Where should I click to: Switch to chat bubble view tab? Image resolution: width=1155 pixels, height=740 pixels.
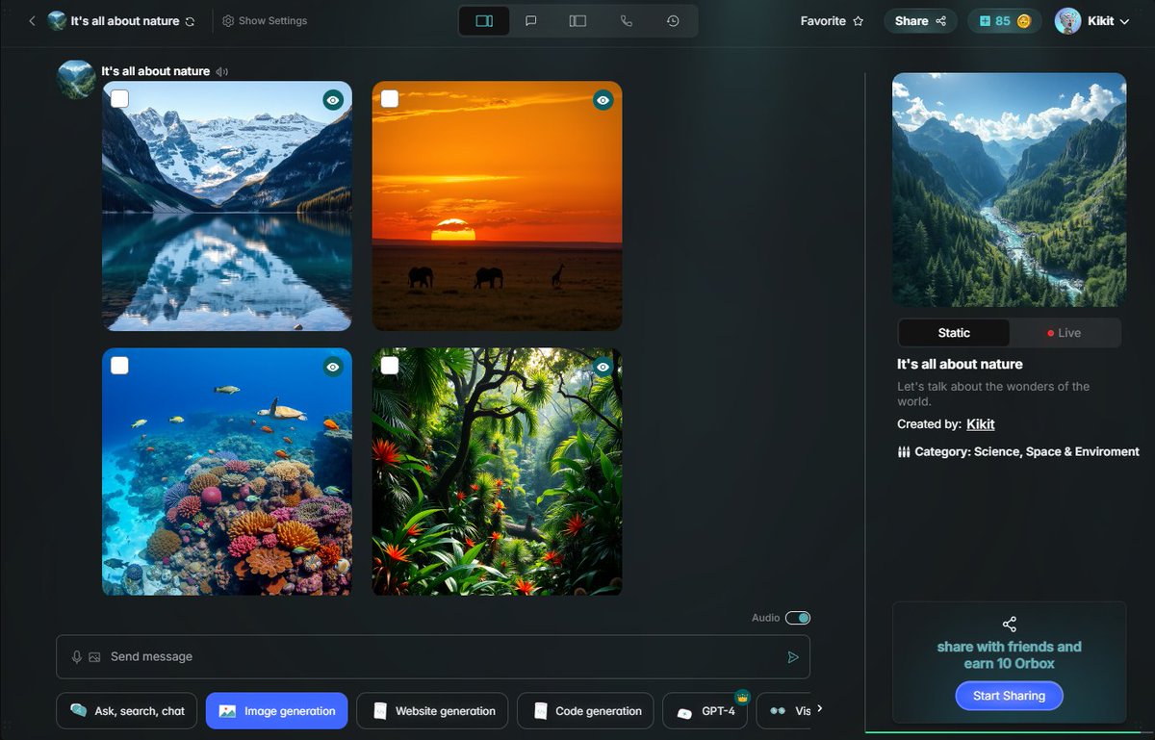pyautogui.click(x=530, y=20)
